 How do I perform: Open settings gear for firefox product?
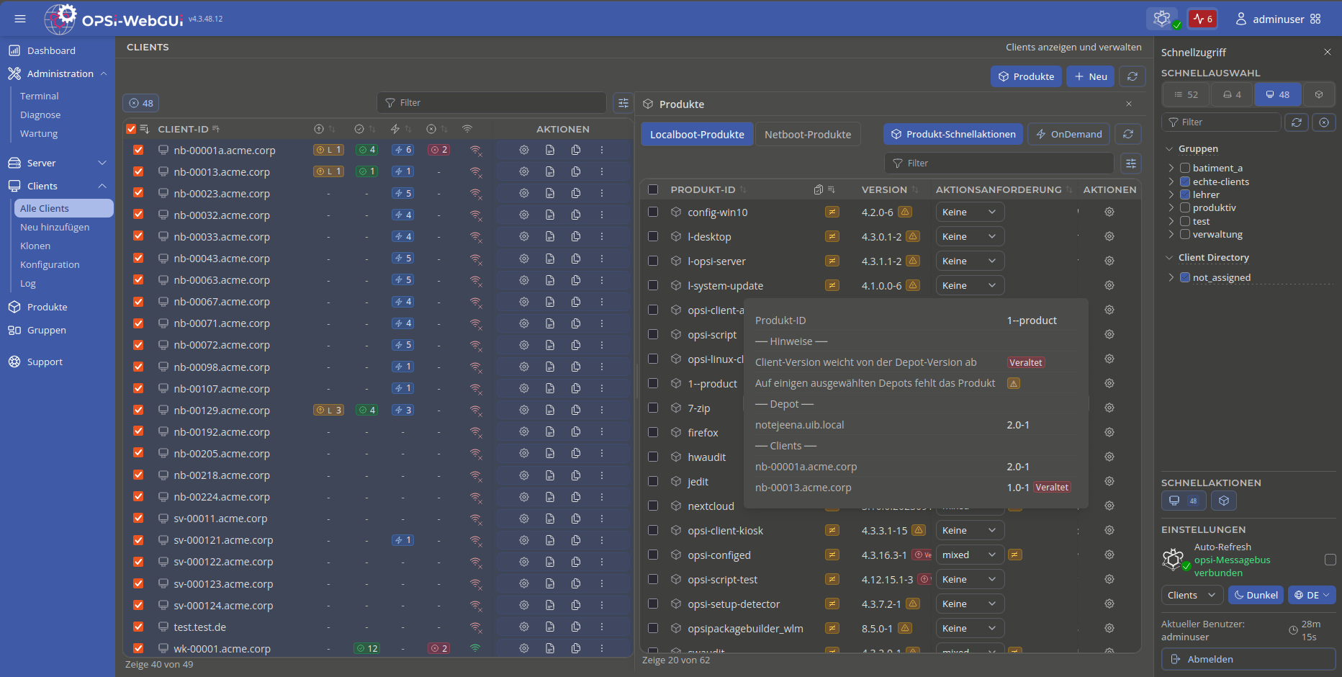[1109, 432]
